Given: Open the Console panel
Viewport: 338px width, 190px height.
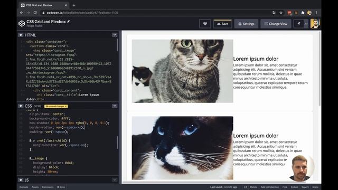Looking at the screenshot, I should 24,187.
